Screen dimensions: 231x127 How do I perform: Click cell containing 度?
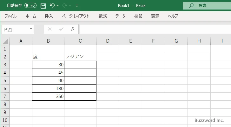[x=48, y=57]
